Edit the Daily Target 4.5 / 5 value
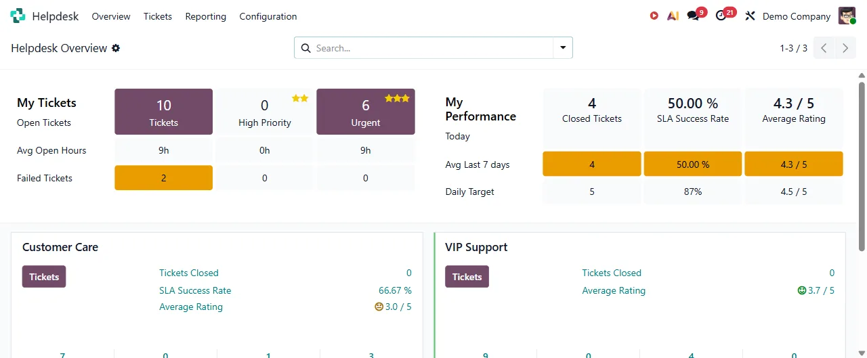The width and height of the screenshot is (867, 358). [794, 192]
